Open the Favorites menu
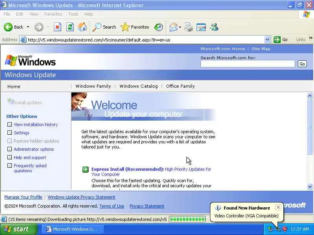 (x=53, y=14)
